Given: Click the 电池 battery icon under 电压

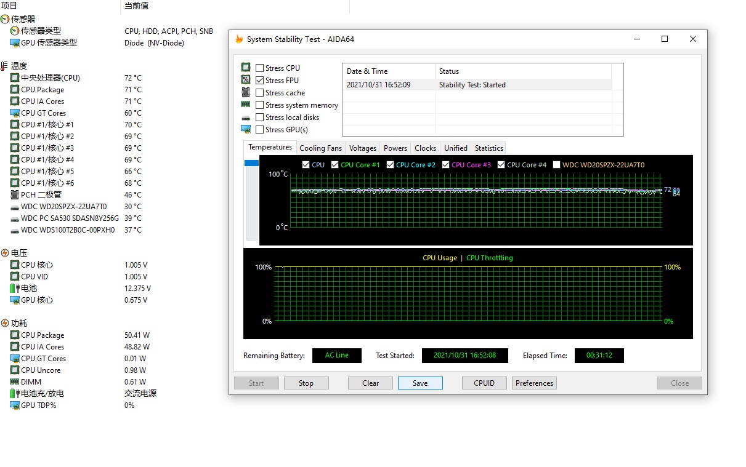Looking at the screenshot, I should tap(15, 288).
